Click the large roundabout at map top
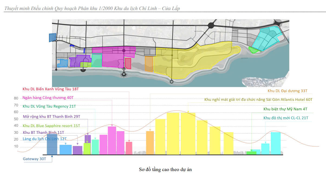Screen dimensions: 326x190 [x=211, y=26]
